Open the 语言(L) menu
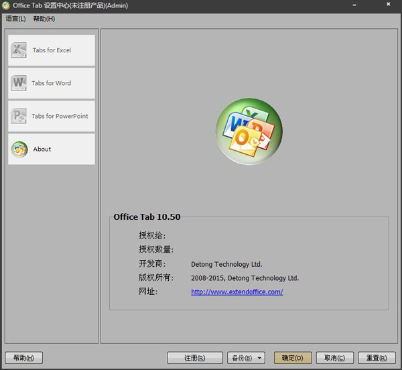 coord(15,19)
